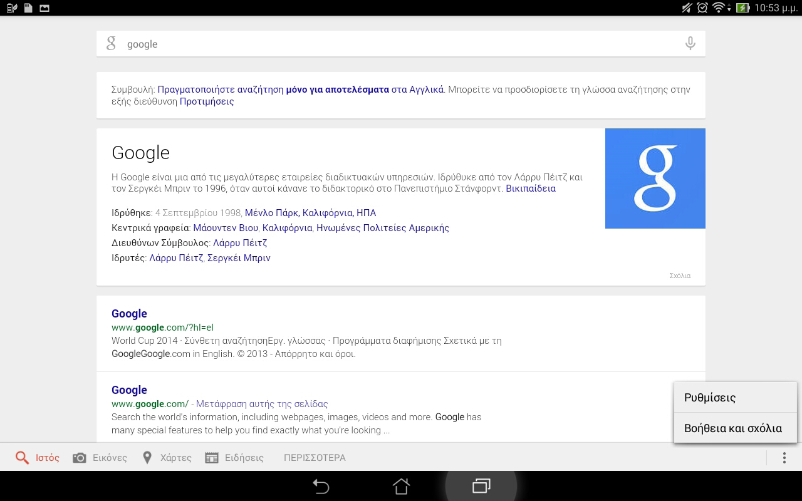
Task: Focus the google search input field
Action: (401, 44)
